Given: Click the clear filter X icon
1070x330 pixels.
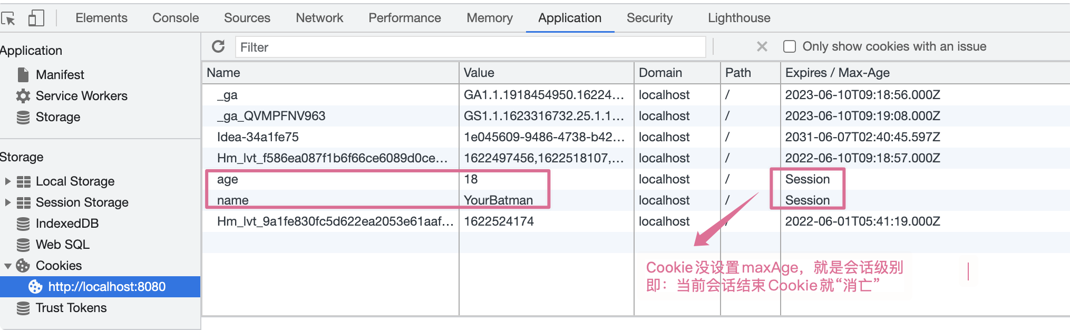Looking at the screenshot, I should click(762, 46).
